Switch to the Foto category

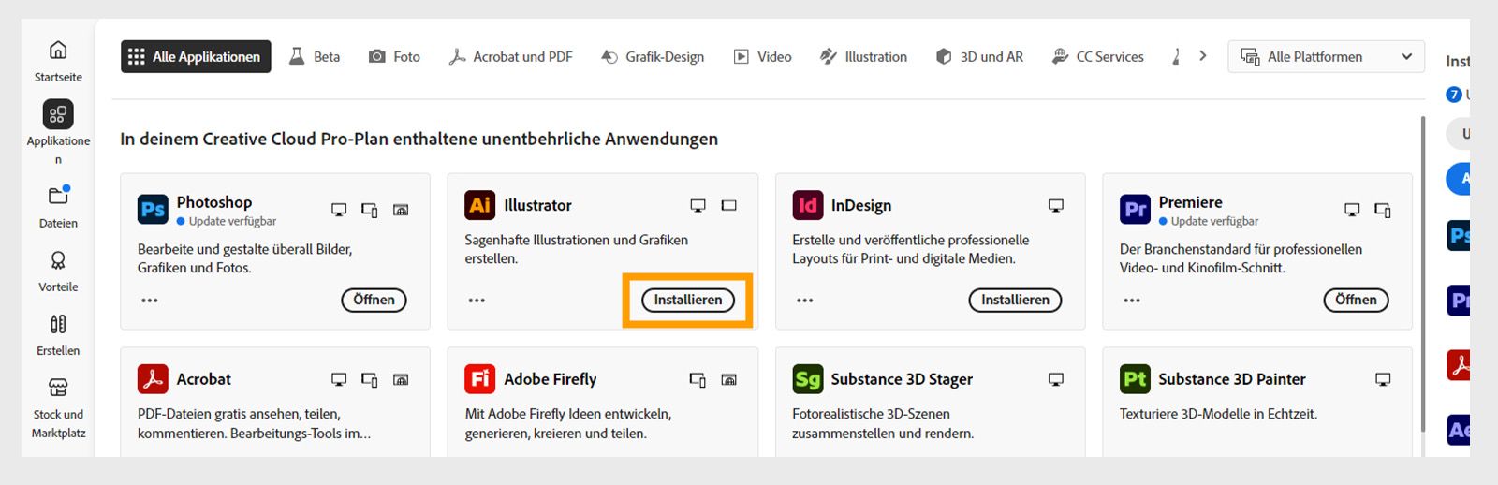(394, 56)
